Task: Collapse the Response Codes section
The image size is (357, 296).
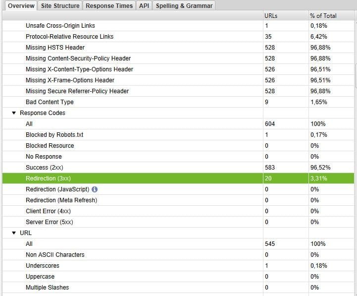Action: pyautogui.click(x=14, y=113)
